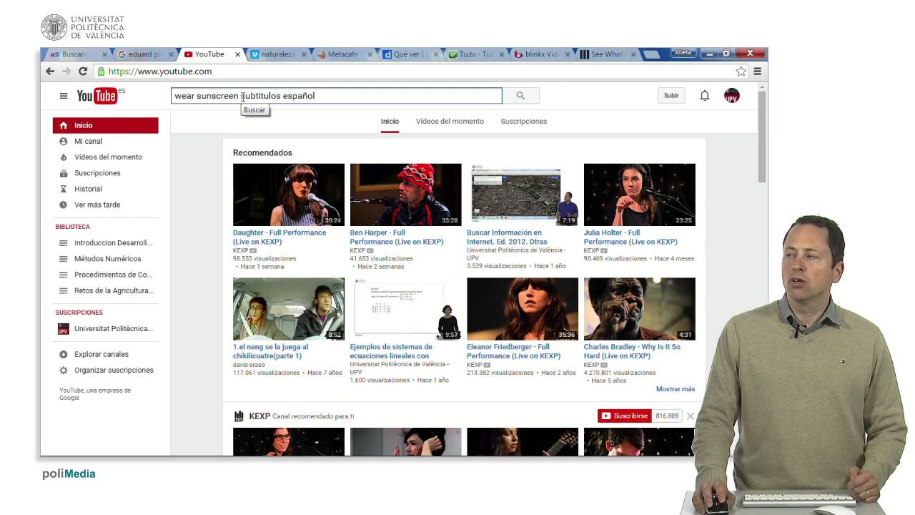915x515 pixels.
Task: Open Ben Harper - Full Performance link
Action: pos(397,237)
